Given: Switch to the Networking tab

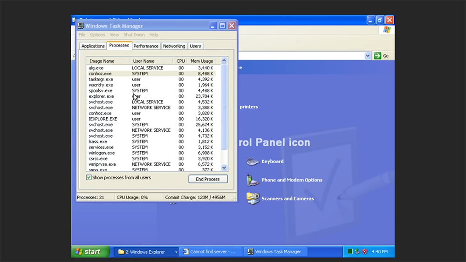Looking at the screenshot, I should [x=174, y=46].
